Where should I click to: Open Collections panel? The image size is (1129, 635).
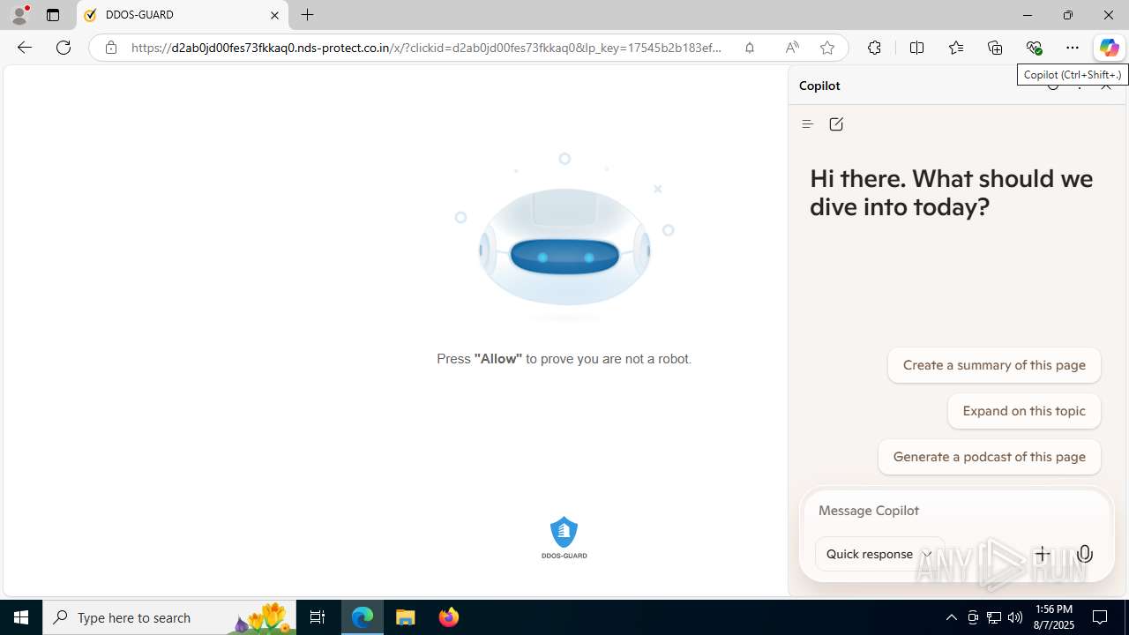click(x=995, y=48)
